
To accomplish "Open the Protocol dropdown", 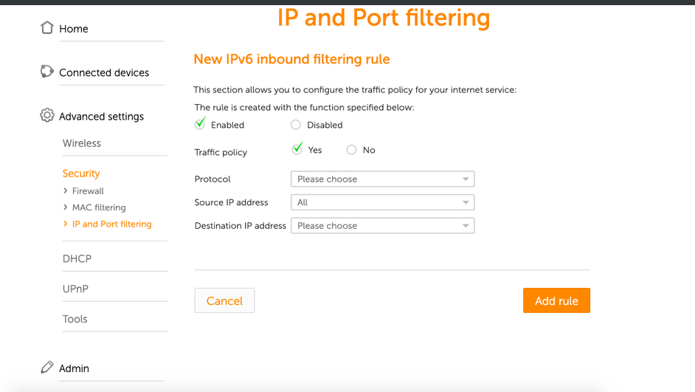I will [x=382, y=179].
